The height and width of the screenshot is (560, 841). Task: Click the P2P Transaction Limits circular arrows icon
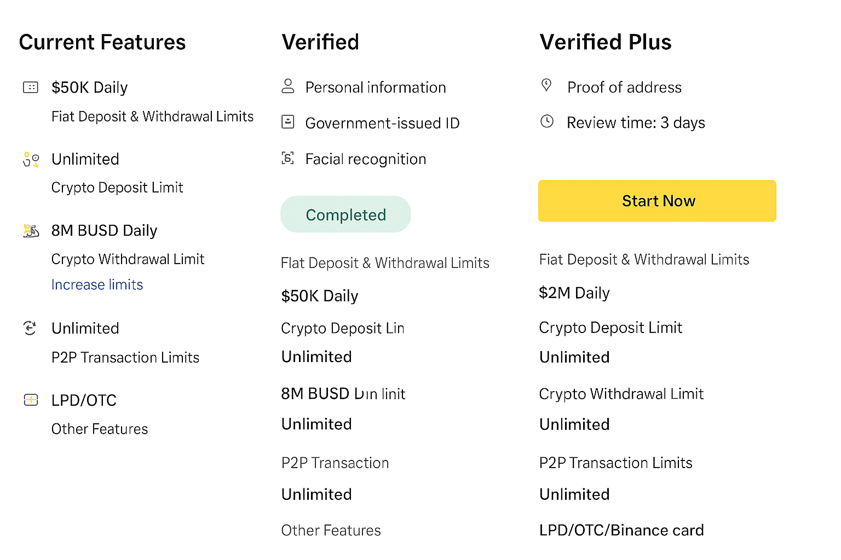31,328
